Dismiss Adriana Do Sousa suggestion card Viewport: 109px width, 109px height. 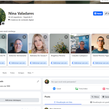pos(45,37)
